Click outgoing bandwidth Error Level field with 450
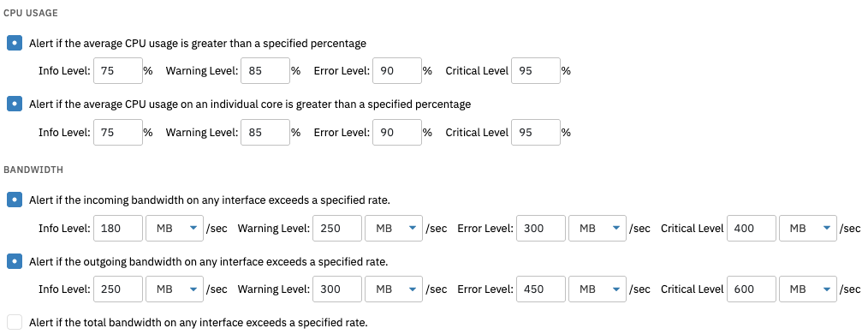 coord(541,289)
